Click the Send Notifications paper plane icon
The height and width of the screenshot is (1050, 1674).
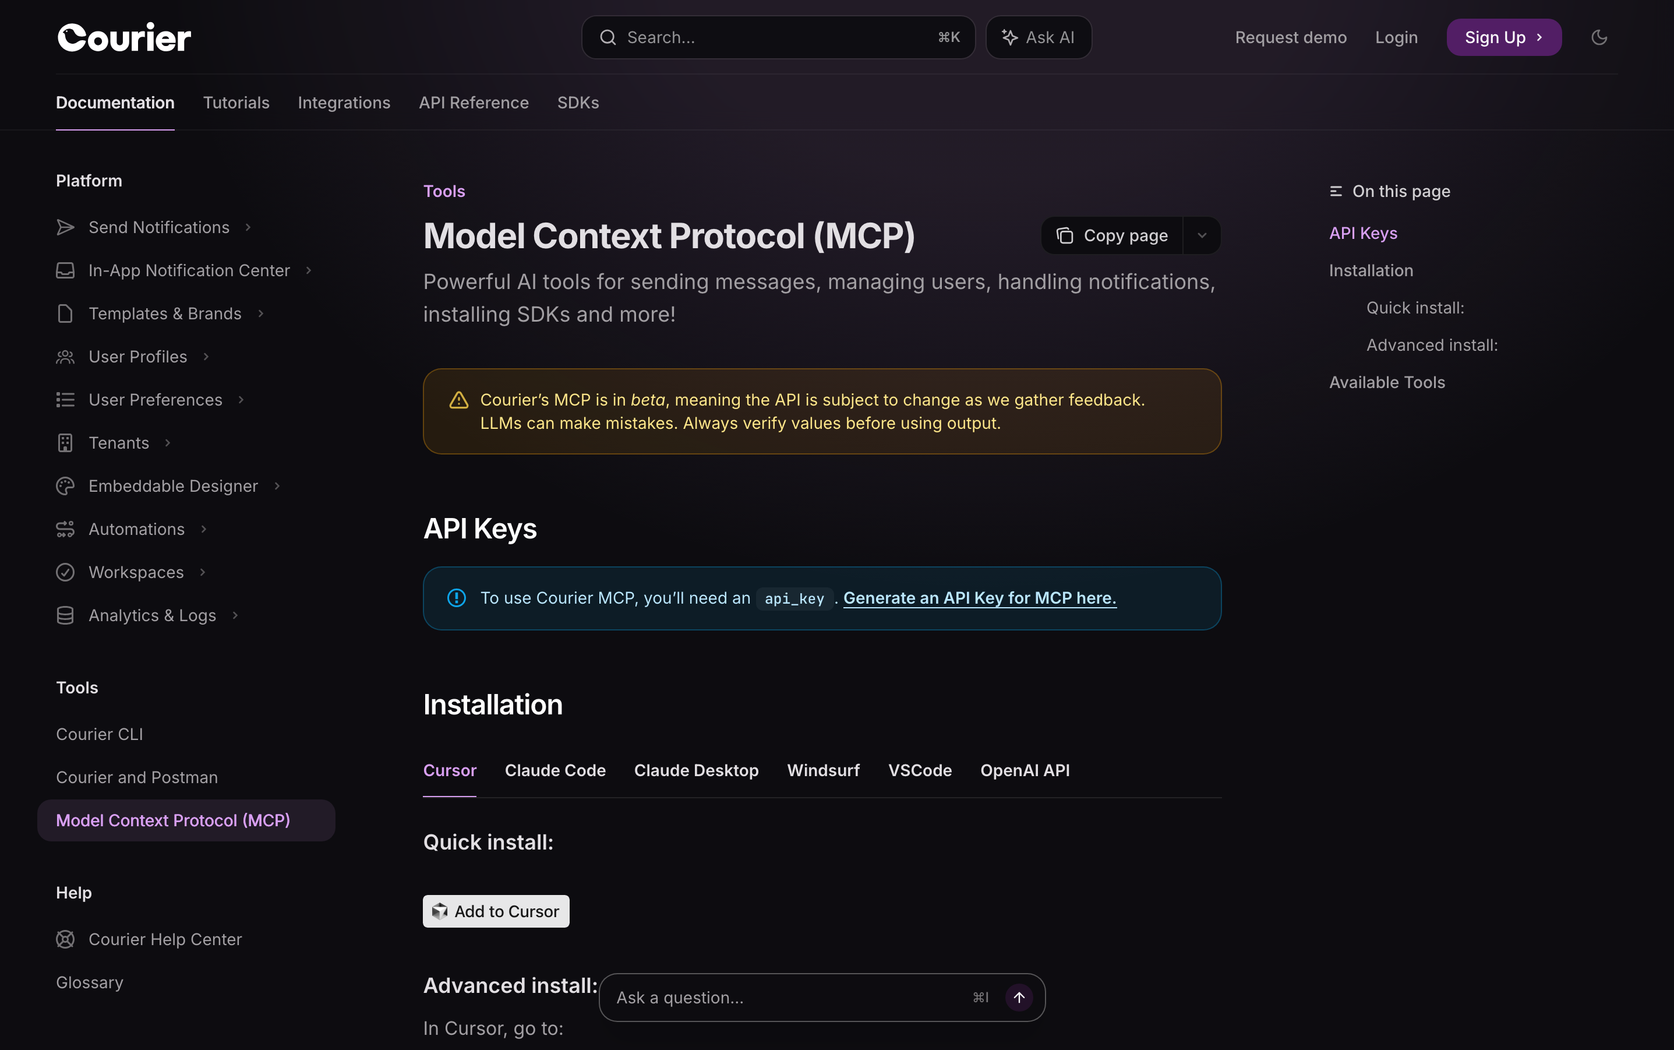click(65, 227)
